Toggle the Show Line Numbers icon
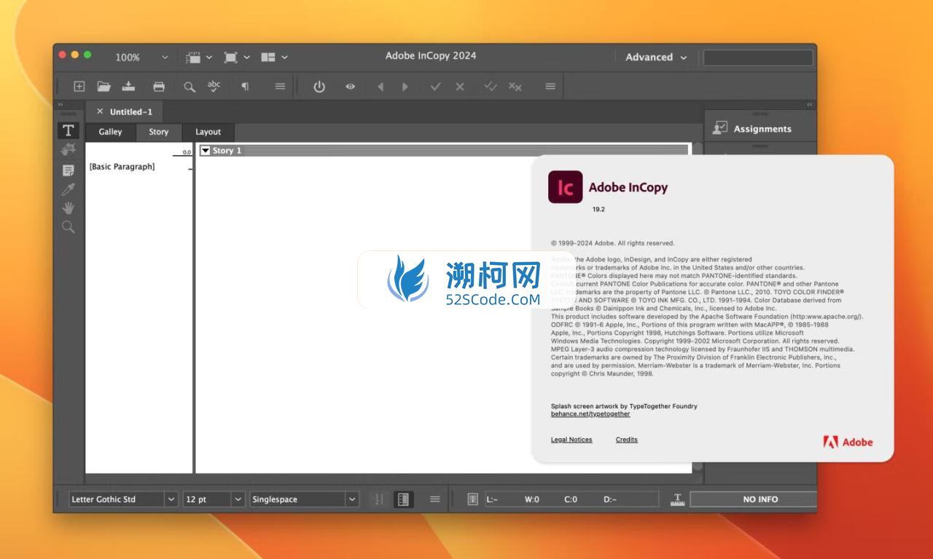 click(x=378, y=499)
